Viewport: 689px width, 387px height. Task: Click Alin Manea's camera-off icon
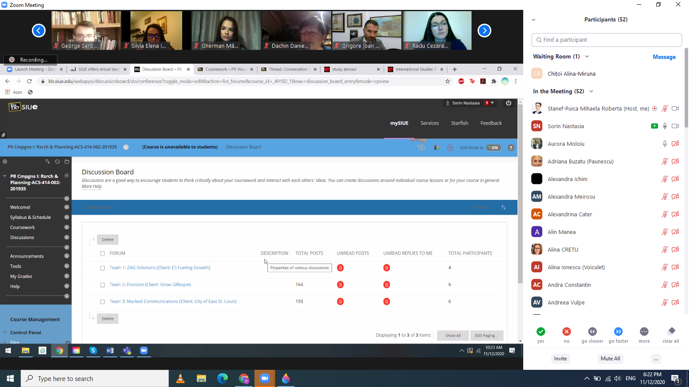pyautogui.click(x=675, y=232)
